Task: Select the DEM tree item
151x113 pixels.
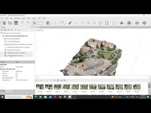Action: 15,56
